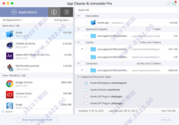
Task: Check the Creative Cloud checkbox
Action: tap(3, 95)
